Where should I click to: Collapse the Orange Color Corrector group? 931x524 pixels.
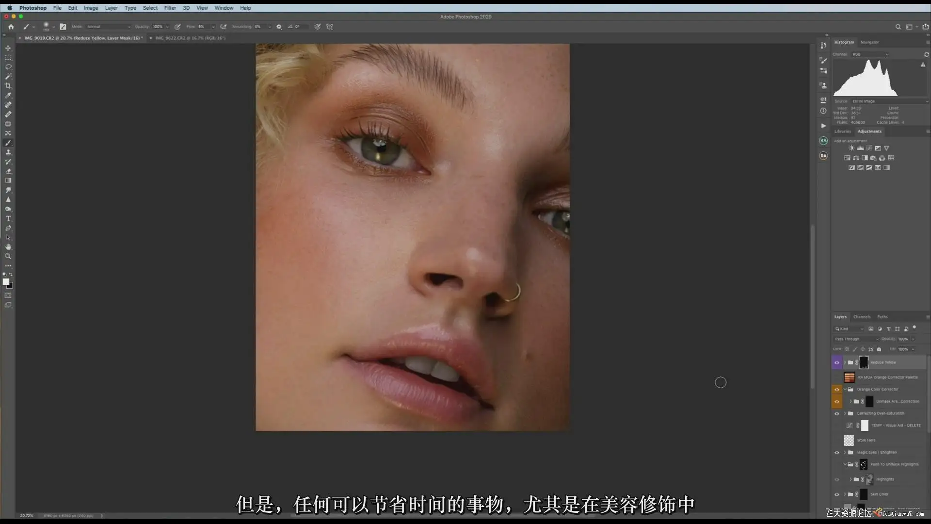(x=845, y=389)
